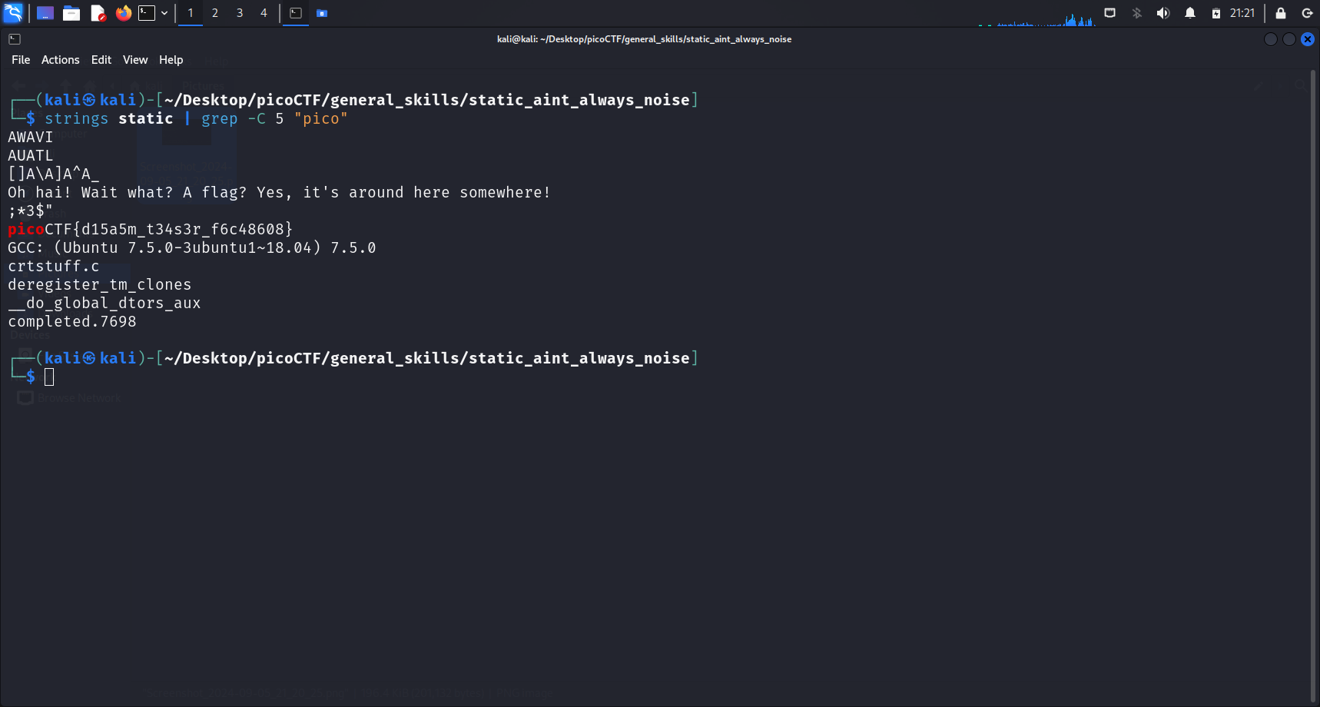The height and width of the screenshot is (707, 1320).
Task: Lock the screen with the padlock icon
Action: point(1281,13)
